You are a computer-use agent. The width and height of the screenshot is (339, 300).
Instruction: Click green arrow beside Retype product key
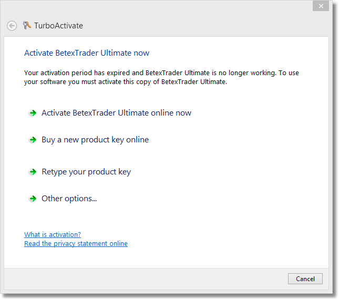click(x=33, y=172)
